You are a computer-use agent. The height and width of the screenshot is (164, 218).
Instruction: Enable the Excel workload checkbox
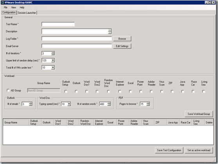coord(130,92)
